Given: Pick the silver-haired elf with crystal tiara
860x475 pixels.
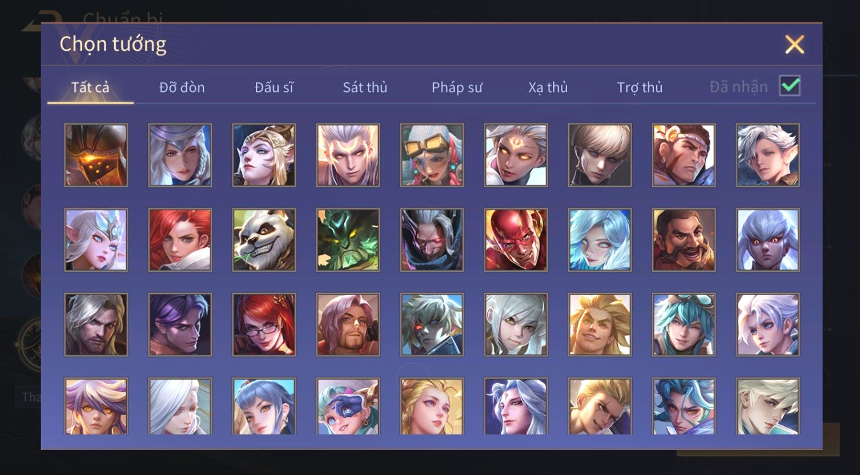Looking at the screenshot, I should pos(96,240).
